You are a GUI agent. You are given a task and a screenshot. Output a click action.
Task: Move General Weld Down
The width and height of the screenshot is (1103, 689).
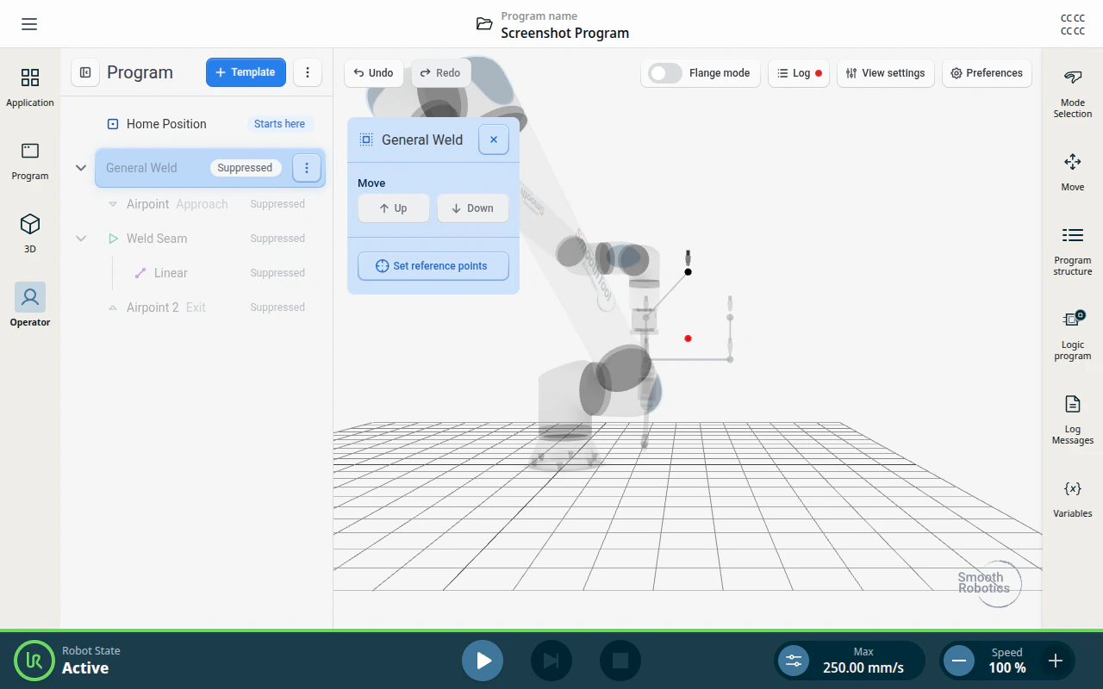(x=473, y=208)
